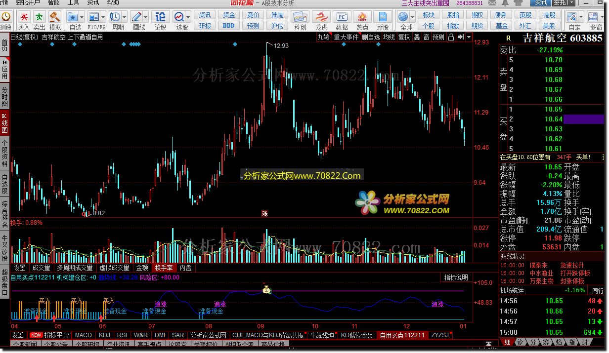Viewport: 609px width, 353px height.
Task: Open the 自选 watchlist folder icon
Action: click(x=73, y=17)
